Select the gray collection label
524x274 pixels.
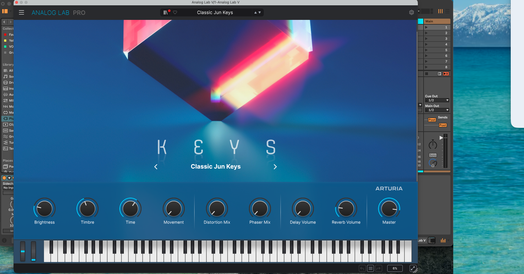click(5, 53)
